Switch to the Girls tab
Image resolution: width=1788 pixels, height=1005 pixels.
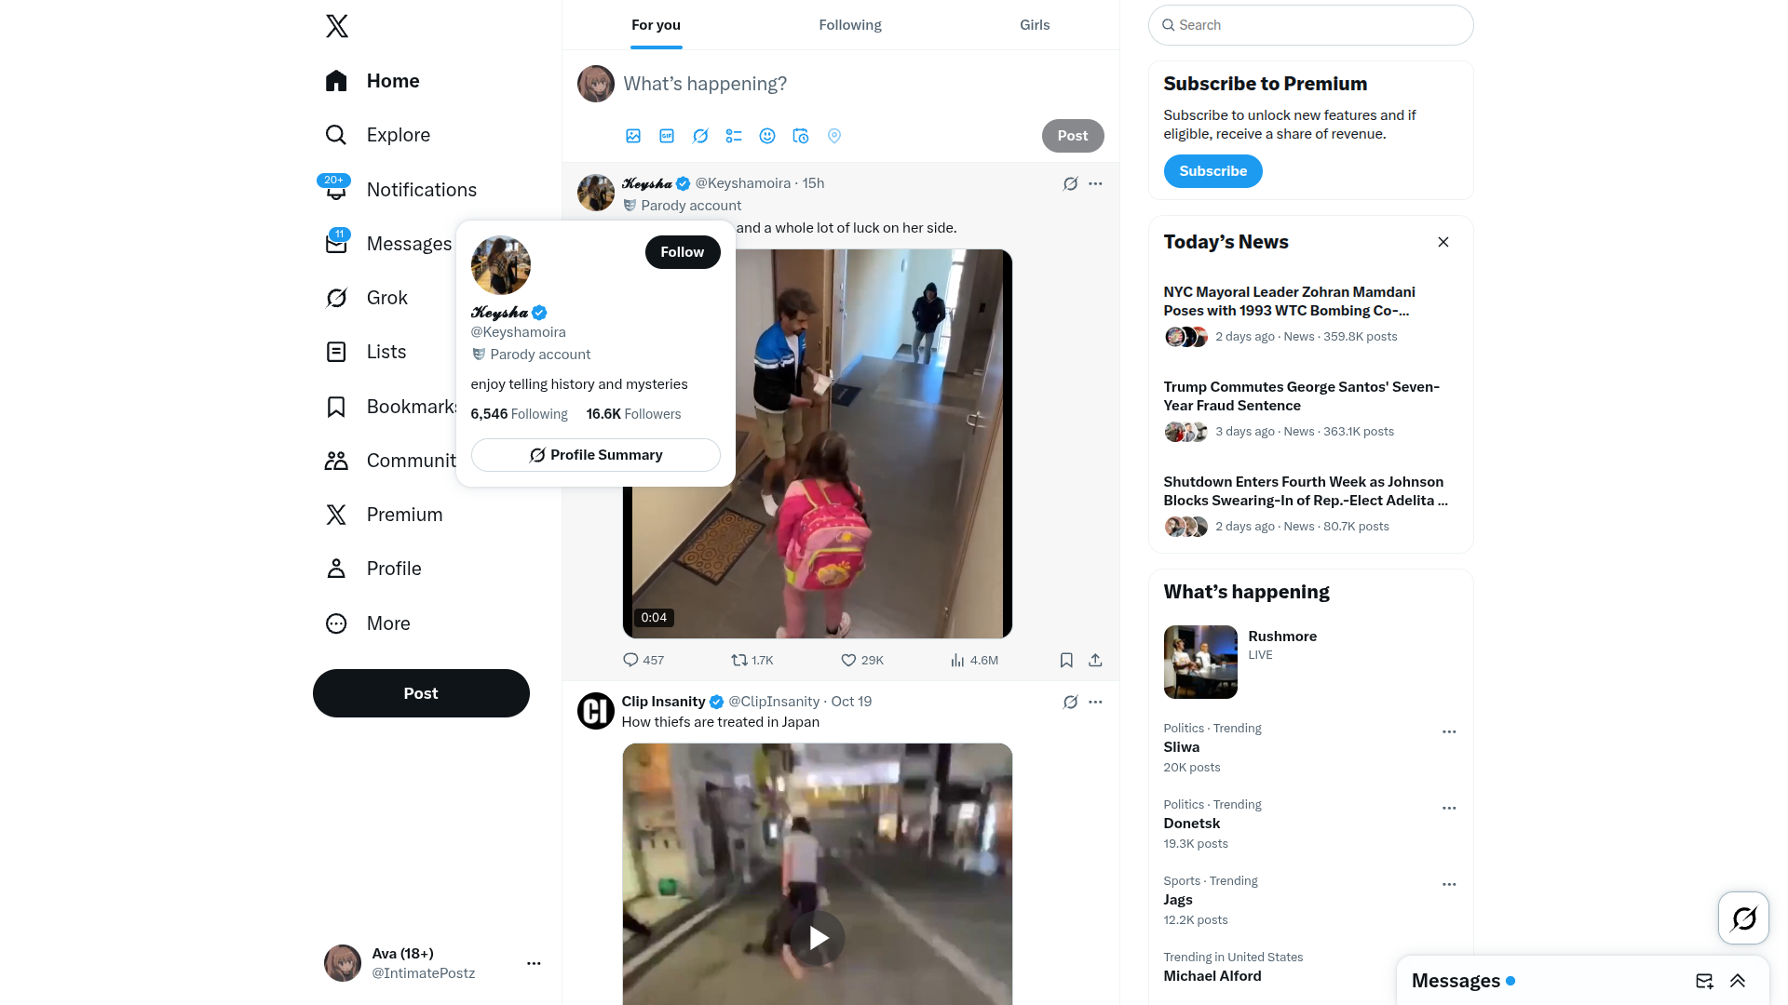tap(1035, 25)
